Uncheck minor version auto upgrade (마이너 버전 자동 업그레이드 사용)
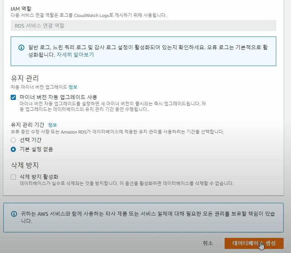The image size is (291, 253). pyautogui.click(x=13, y=97)
